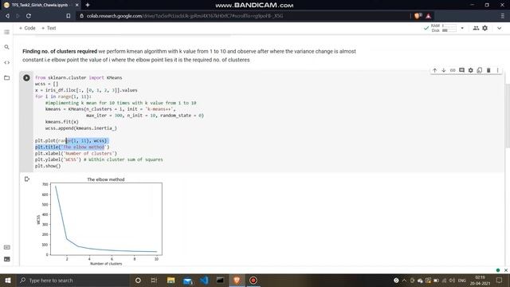Open the find and replace panel
The image size is (510, 287).
click(x=6, y=47)
